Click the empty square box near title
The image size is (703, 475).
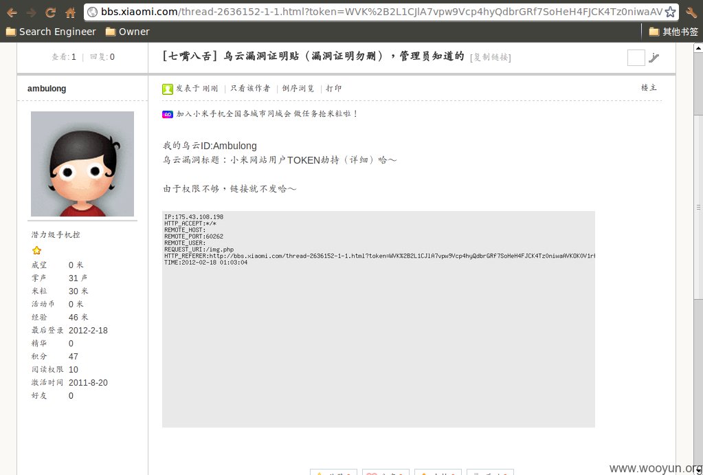[636, 58]
